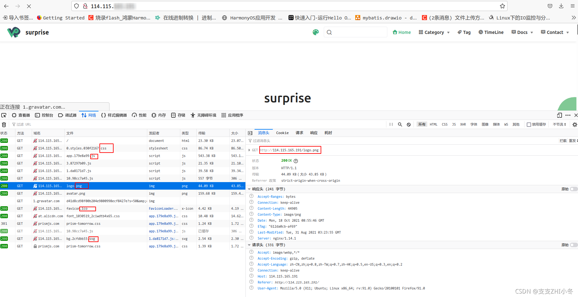Click the 拦截 block button
The height and width of the screenshot is (297, 578).
pos(563,141)
